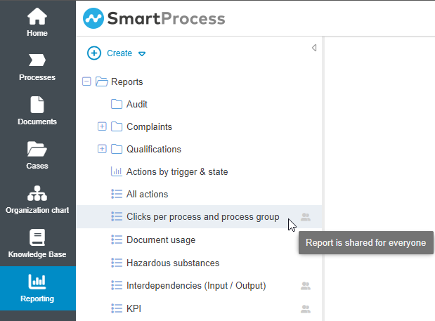Click shared icon beside Interdependencies report

[306, 286]
